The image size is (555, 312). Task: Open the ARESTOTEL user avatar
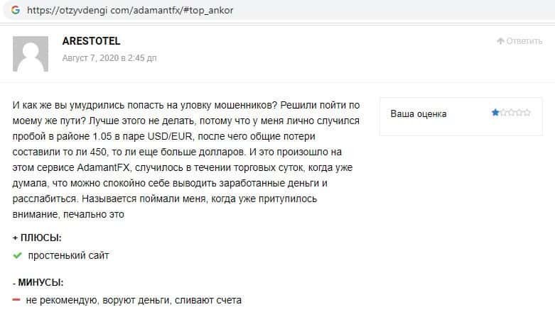click(31, 54)
